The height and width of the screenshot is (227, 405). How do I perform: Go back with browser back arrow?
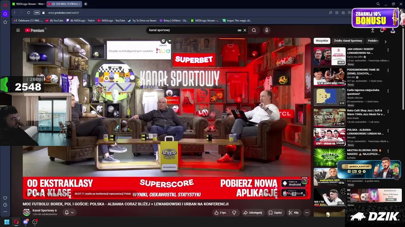15,13
